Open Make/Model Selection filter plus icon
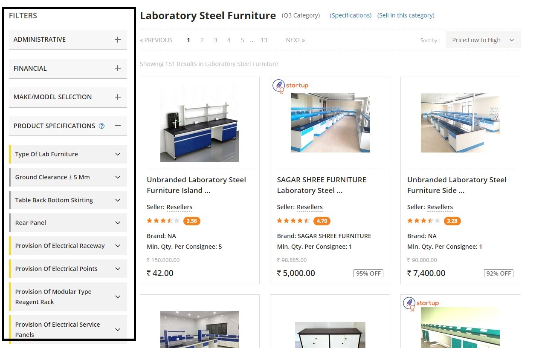 118,97
